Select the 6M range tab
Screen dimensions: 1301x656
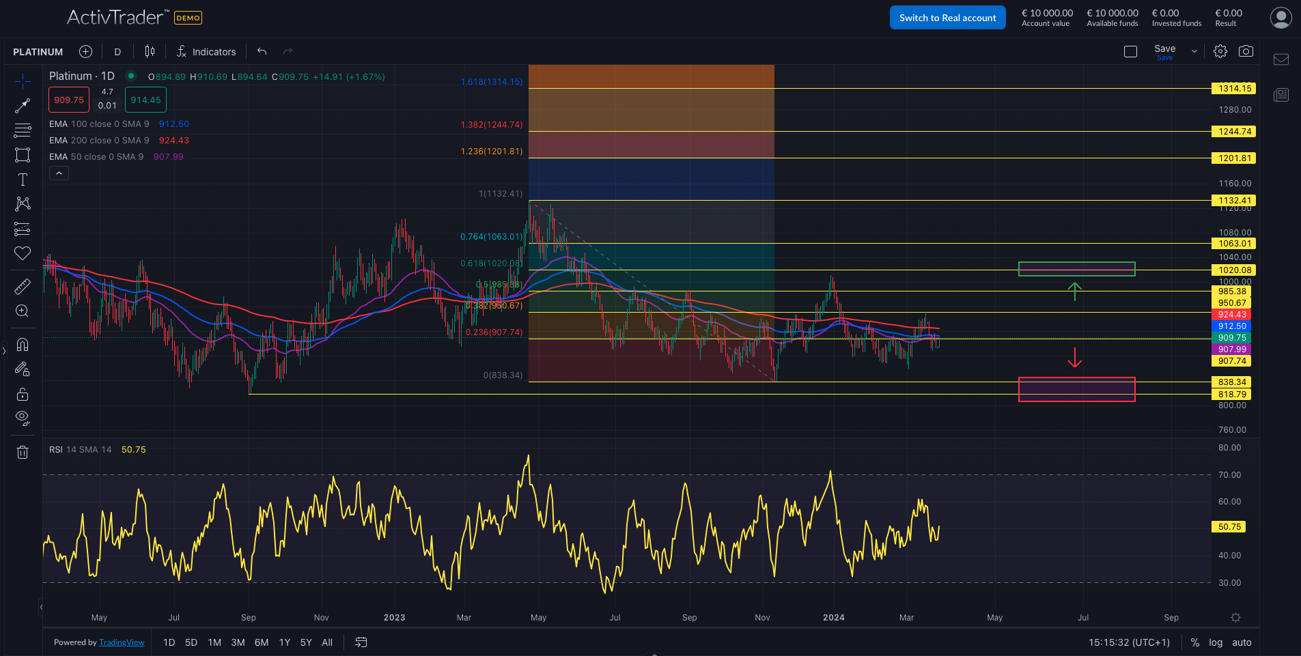[261, 642]
